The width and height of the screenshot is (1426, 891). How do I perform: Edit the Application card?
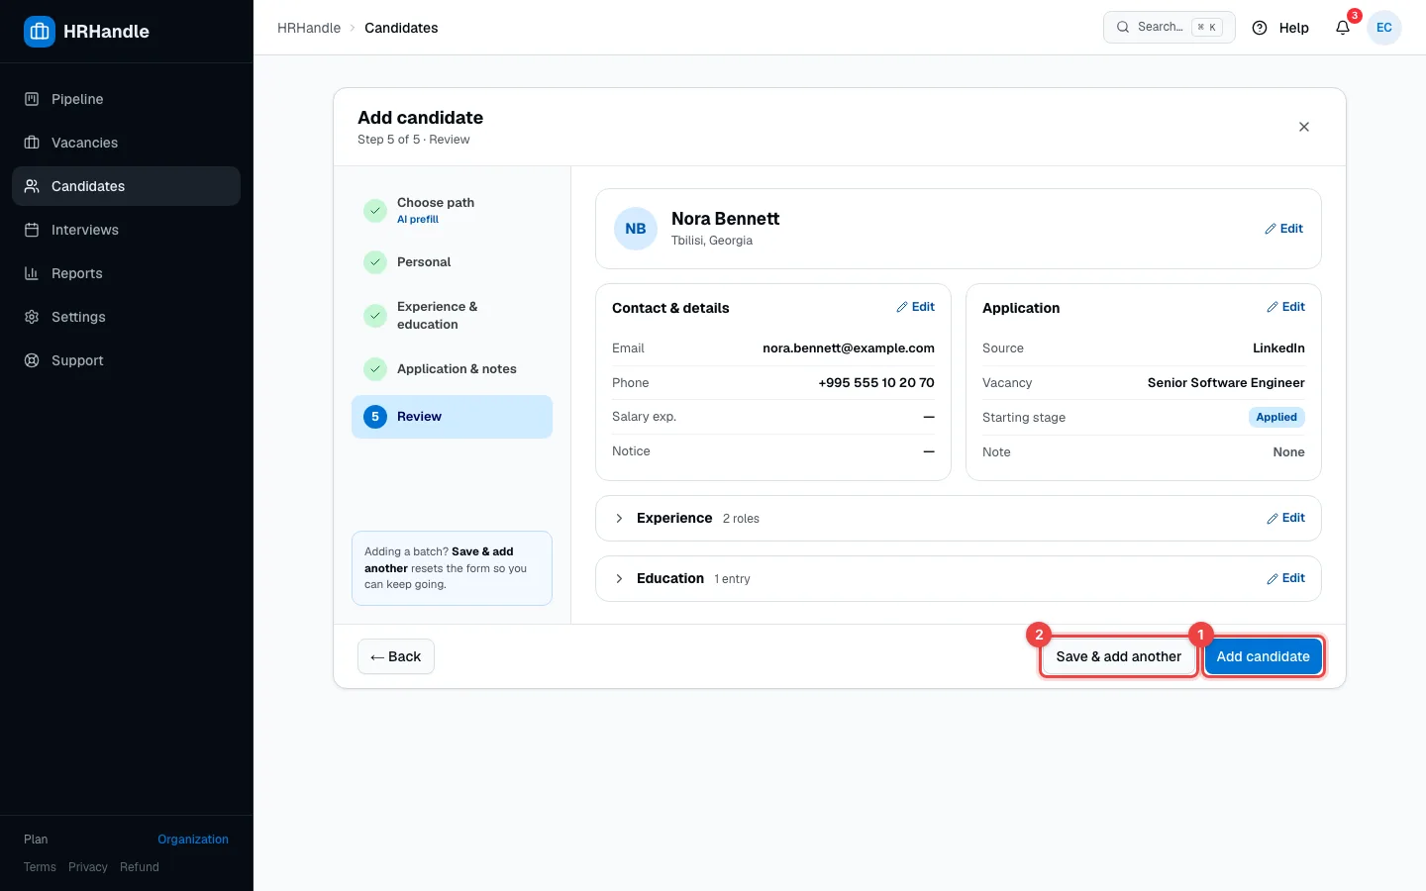click(x=1285, y=307)
